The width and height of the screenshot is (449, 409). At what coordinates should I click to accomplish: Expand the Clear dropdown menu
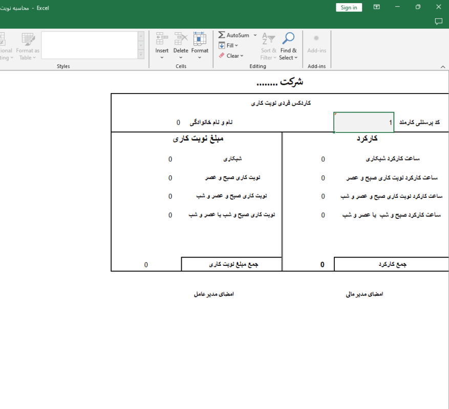click(242, 56)
